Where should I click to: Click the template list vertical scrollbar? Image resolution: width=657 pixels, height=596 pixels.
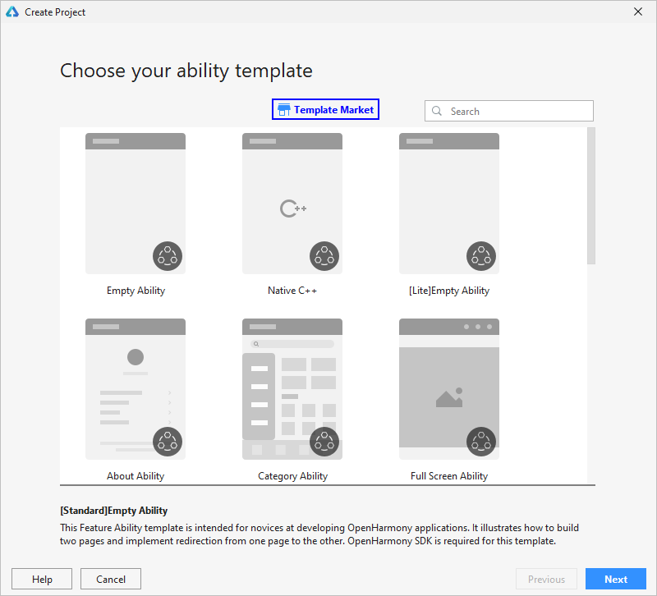591,196
